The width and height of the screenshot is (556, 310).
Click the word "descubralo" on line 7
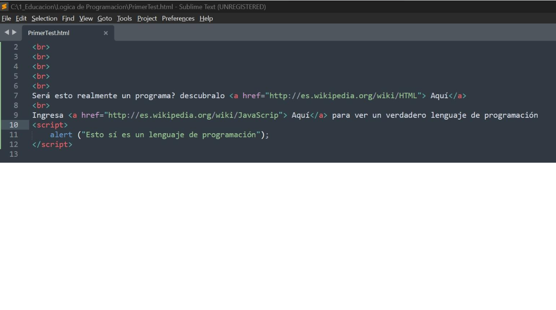click(202, 96)
